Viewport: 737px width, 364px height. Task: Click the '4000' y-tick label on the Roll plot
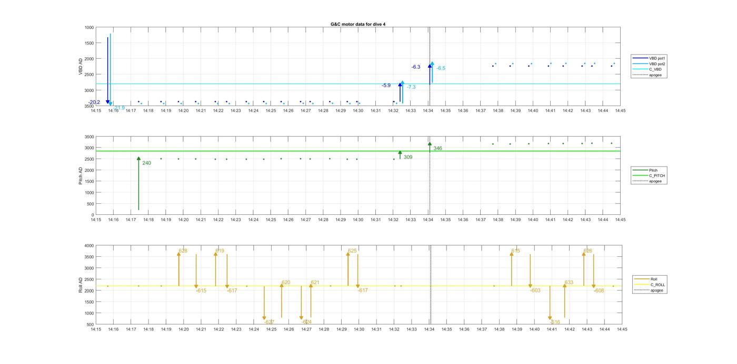(x=89, y=245)
